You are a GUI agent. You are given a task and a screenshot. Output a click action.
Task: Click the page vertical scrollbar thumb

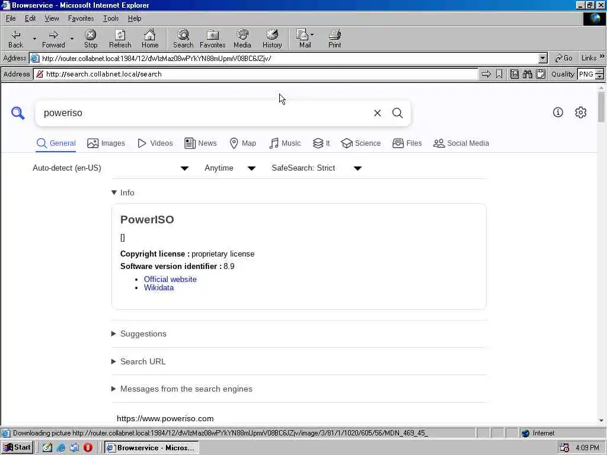coord(601,107)
